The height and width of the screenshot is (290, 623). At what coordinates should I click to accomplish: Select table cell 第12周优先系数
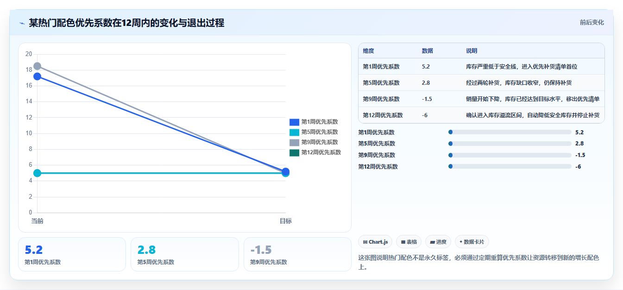click(x=383, y=115)
